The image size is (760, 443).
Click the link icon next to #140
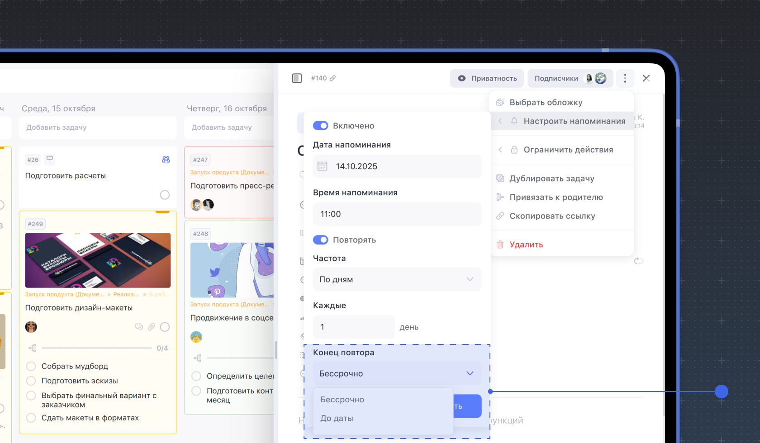click(333, 78)
